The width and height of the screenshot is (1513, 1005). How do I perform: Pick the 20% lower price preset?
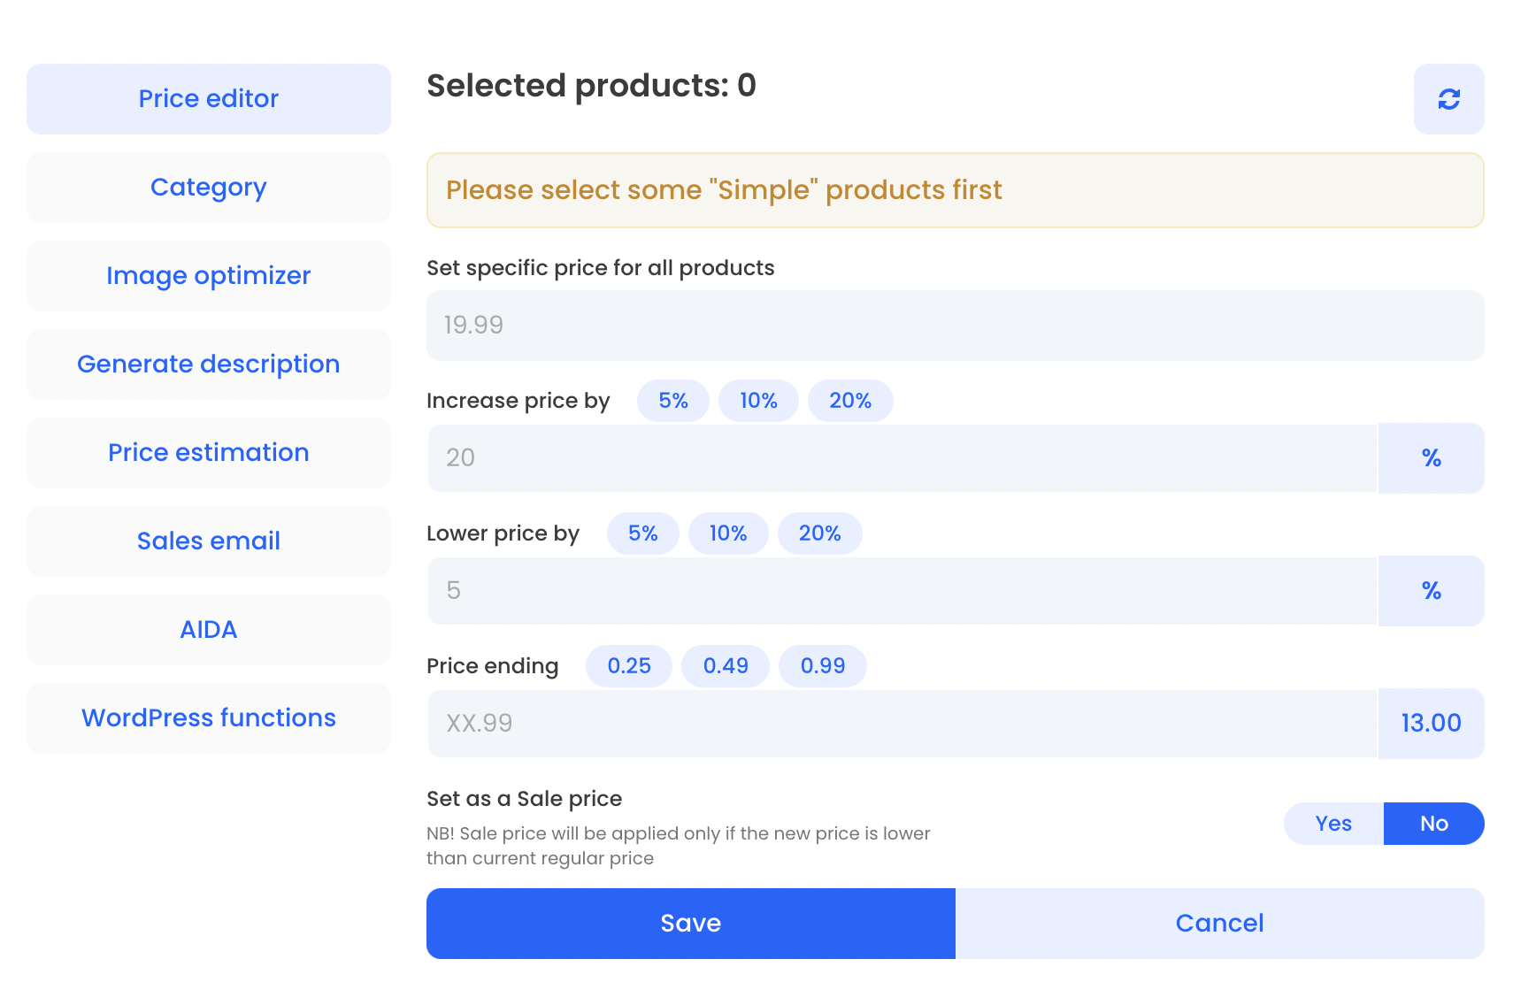click(820, 533)
